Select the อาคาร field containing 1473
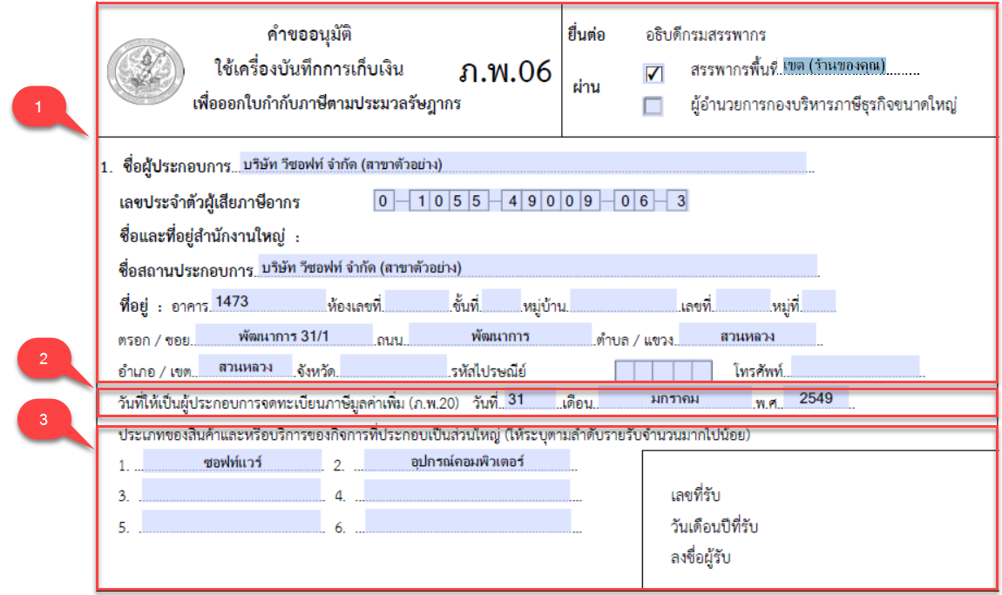The width and height of the screenshot is (1002, 595). [x=268, y=301]
